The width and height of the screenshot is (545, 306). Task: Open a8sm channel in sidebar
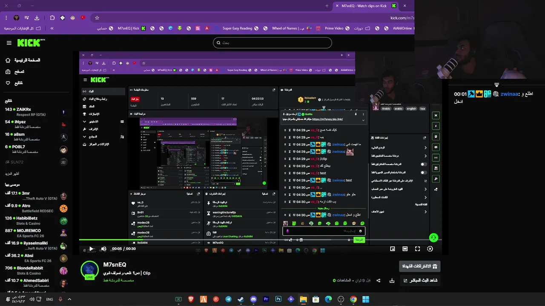[x=36, y=136]
